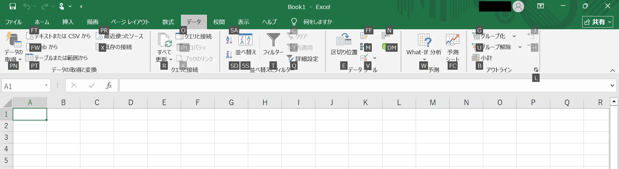Viewport: 619px width, 169px height.
Task: Open the 挿入 ribbon tab
Action: [x=68, y=22]
